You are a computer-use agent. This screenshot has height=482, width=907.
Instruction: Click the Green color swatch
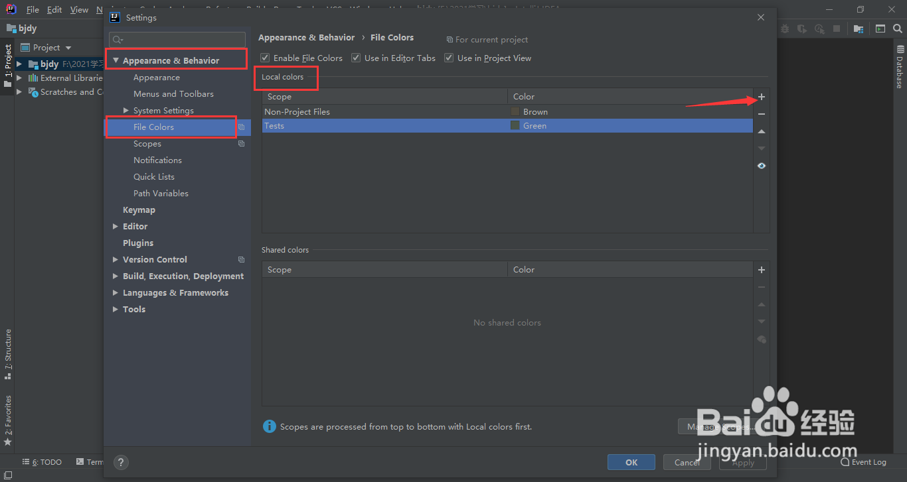point(515,125)
